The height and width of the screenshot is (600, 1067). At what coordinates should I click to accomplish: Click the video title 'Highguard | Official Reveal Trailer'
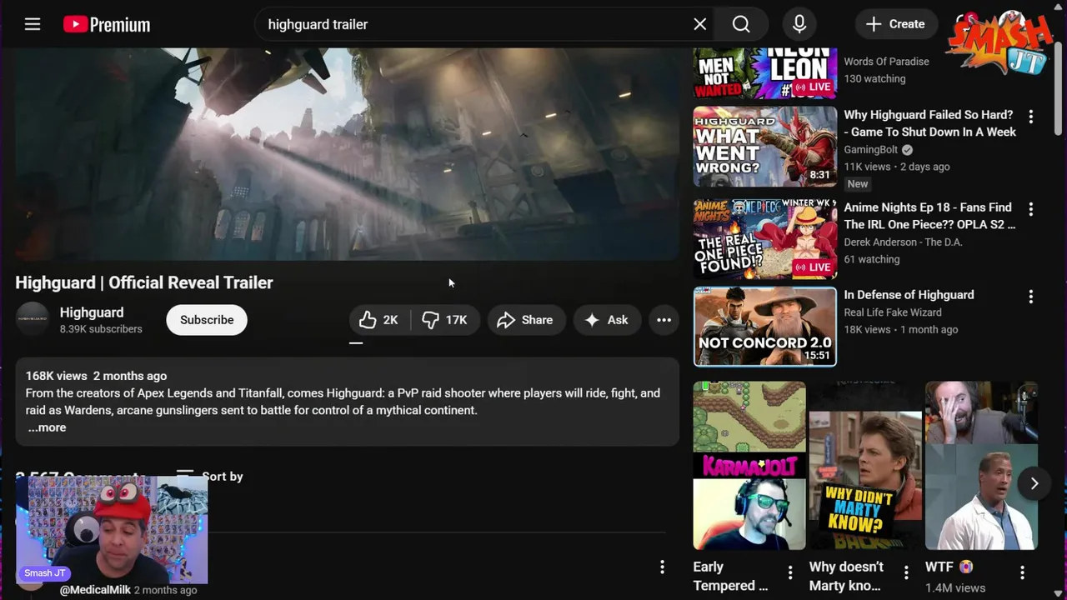(x=144, y=282)
